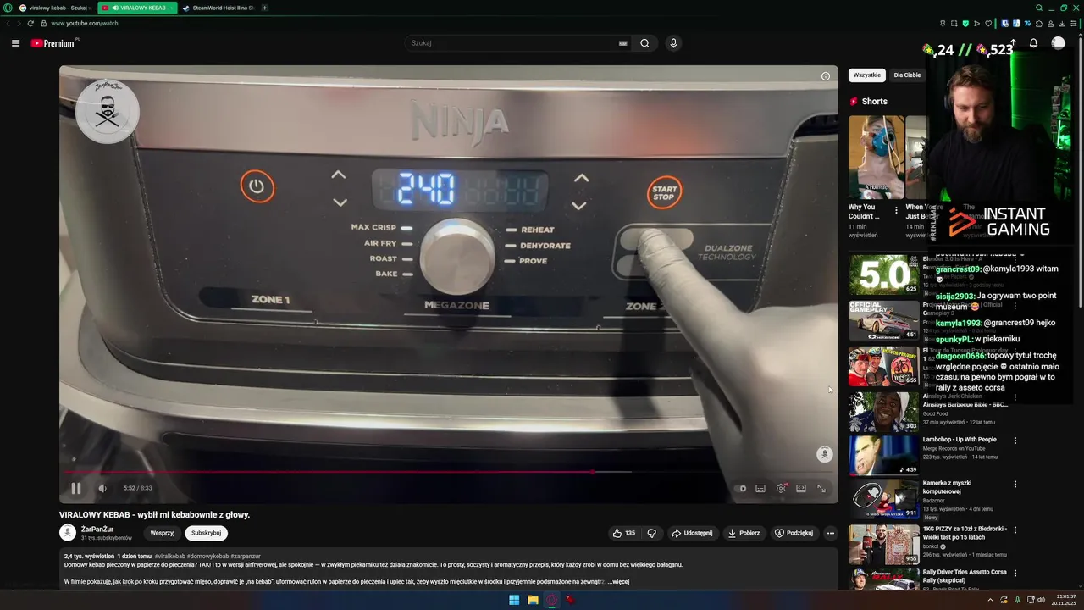Open the YouTube account avatar menu
Screen dimensions: 1084x610
[1058, 43]
